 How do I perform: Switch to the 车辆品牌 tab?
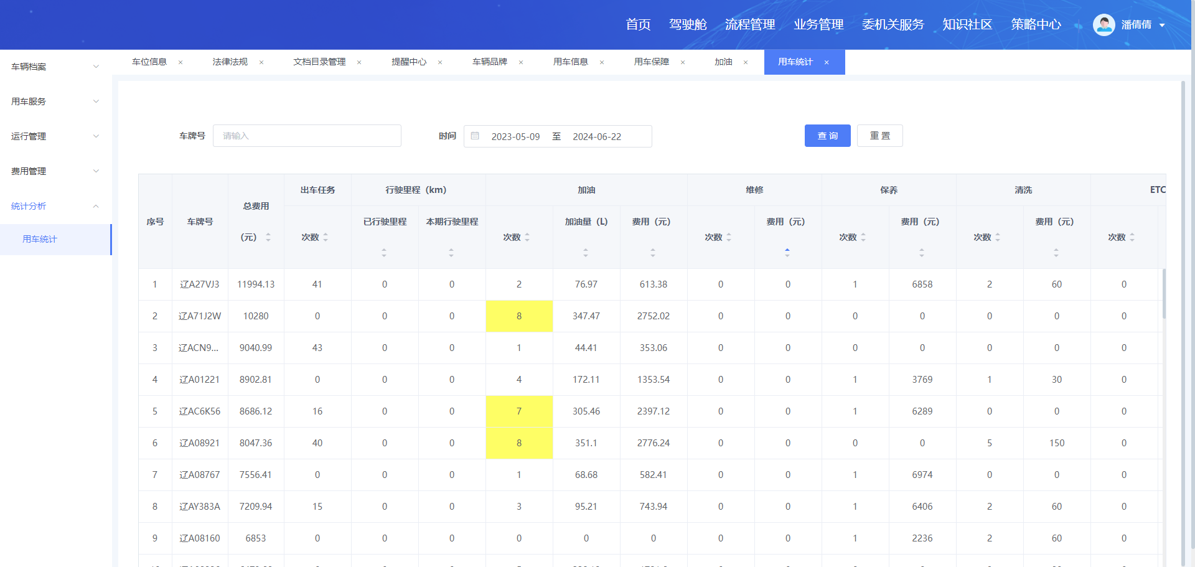click(x=490, y=62)
